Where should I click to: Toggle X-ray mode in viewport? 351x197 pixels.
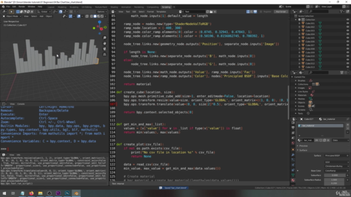click(87, 16)
